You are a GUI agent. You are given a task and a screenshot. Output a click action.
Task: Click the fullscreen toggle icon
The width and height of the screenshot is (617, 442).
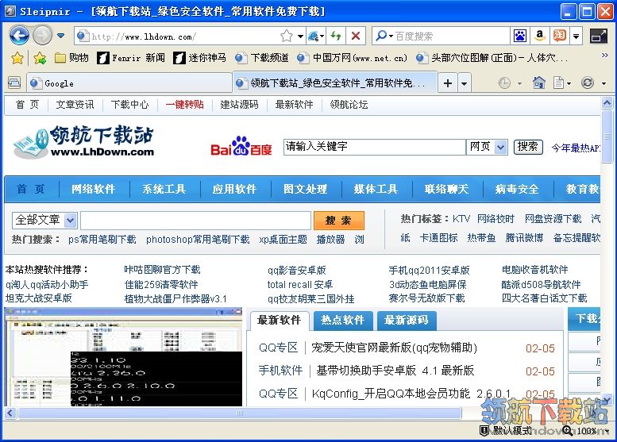(599, 37)
